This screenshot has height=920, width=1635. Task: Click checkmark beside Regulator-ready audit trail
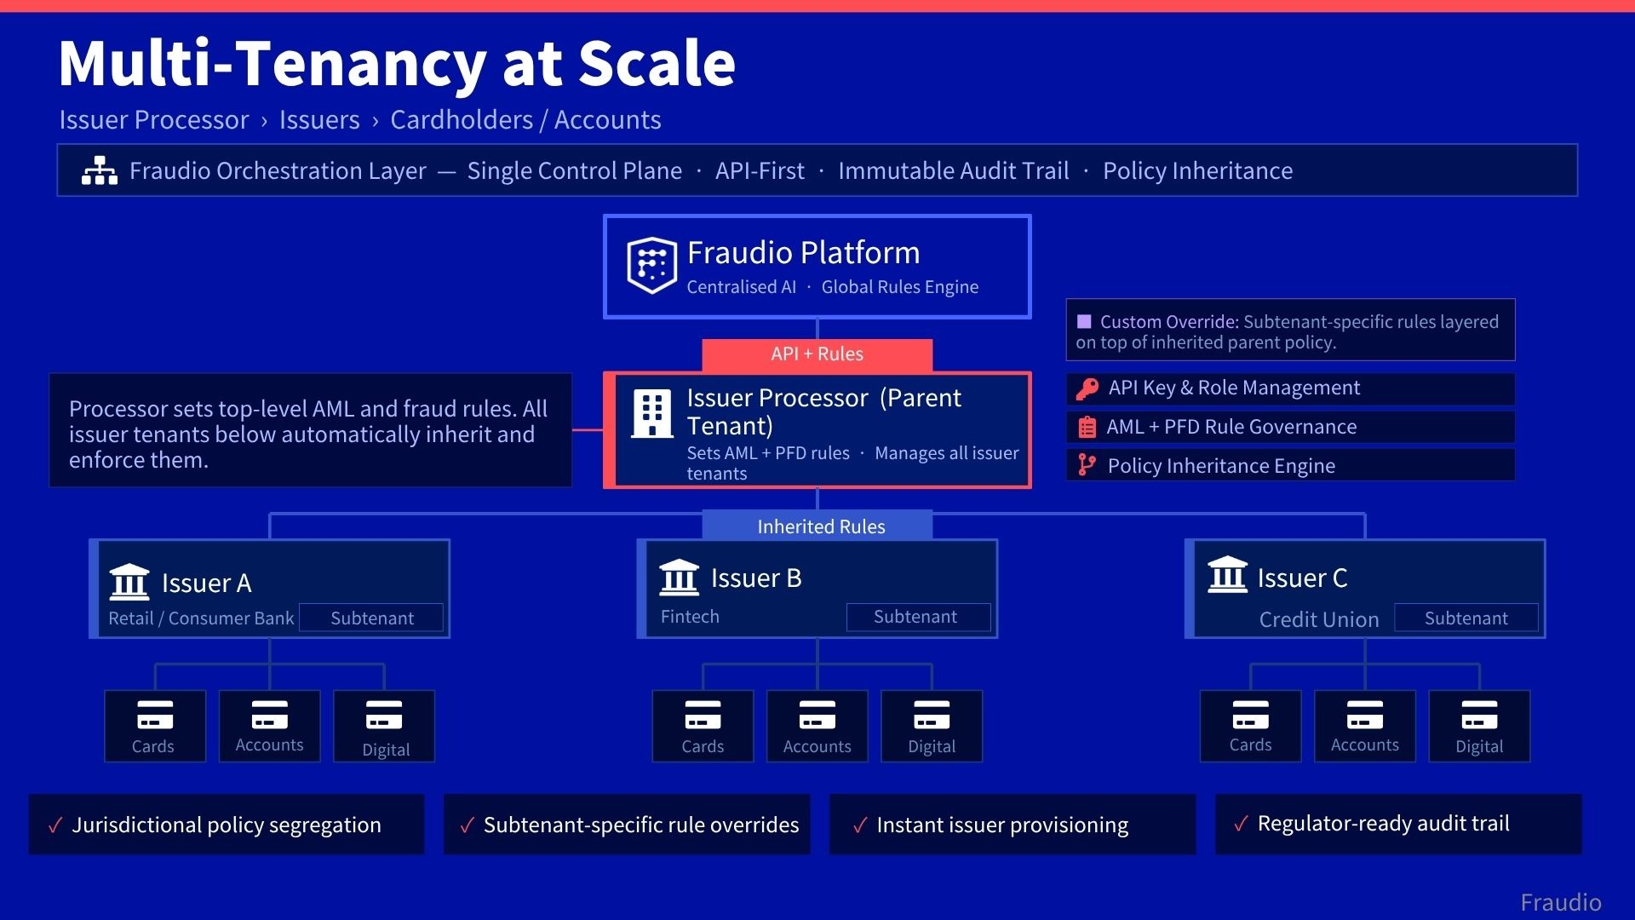tap(1241, 824)
